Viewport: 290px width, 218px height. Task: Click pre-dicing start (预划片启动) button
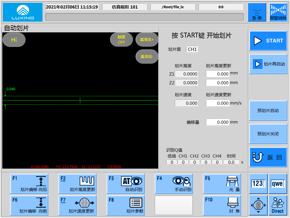(x=268, y=111)
